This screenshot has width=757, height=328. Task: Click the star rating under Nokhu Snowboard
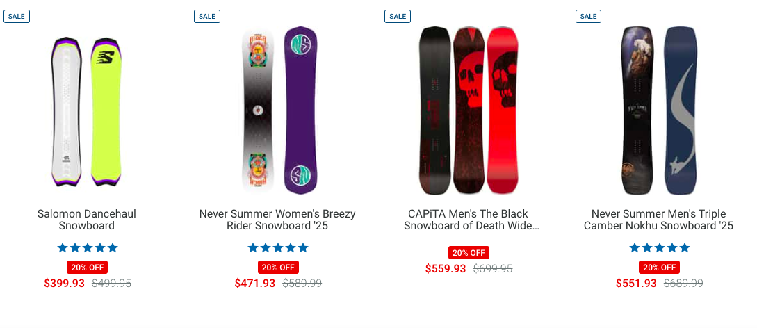(x=660, y=247)
